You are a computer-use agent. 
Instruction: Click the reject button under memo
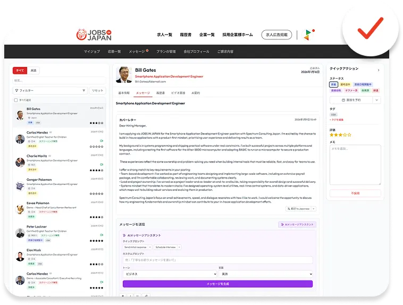tap(355, 193)
